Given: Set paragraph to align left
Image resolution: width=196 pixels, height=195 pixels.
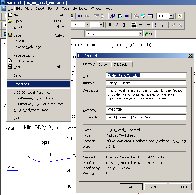Looking at the screenshot, I should tap(133, 25).
